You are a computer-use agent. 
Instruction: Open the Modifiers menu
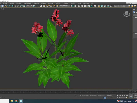pyautogui.click(x=11, y=3)
